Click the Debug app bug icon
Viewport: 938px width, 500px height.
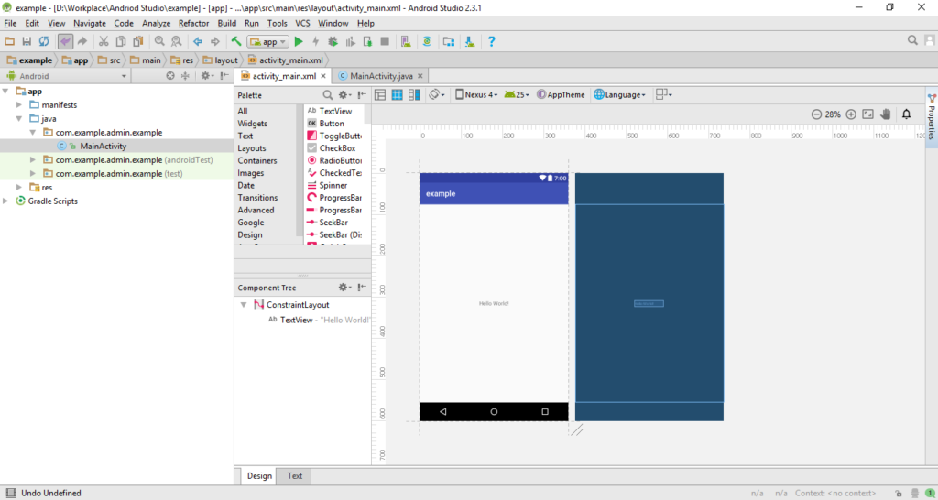tap(333, 41)
